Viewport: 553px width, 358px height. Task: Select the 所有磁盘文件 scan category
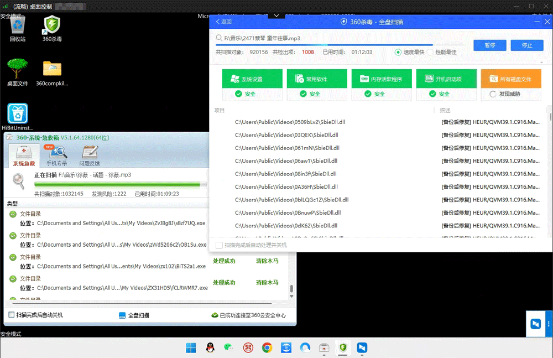511,79
